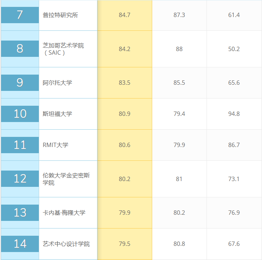The height and width of the screenshot is (260, 262).
Task: Click value 80.8 in 艺术中心设计学院 row
Action: pos(179,244)
